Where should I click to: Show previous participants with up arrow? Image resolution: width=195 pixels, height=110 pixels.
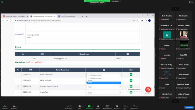click(x=175, y=9)
